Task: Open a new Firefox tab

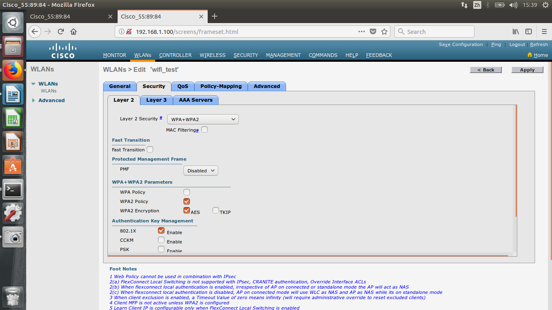Action: coord(215,16)
